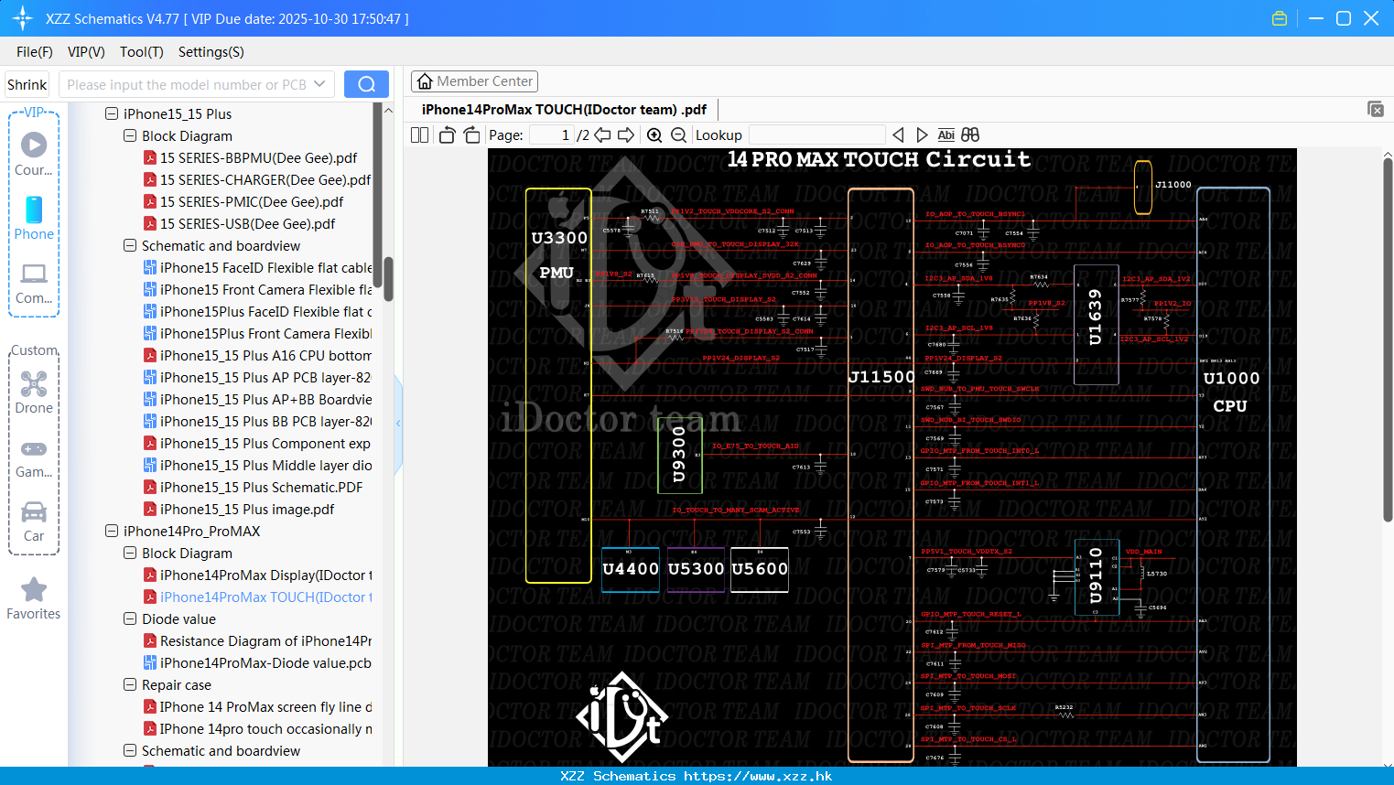The image size is (1394, 785).
Task: Open 15 SERIES-PMIC(Dee Gee).pdf
Action: (243, 201)
